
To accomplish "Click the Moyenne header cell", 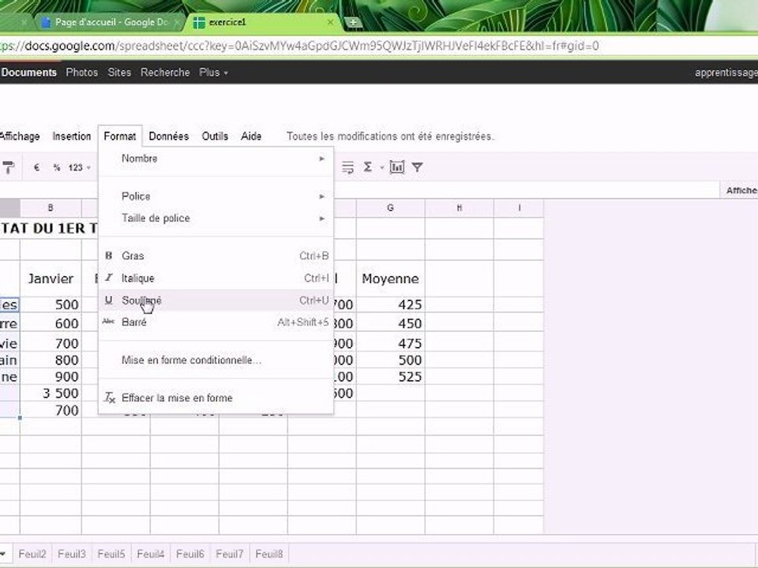I will pyautogui.click(x=391, y=278).
